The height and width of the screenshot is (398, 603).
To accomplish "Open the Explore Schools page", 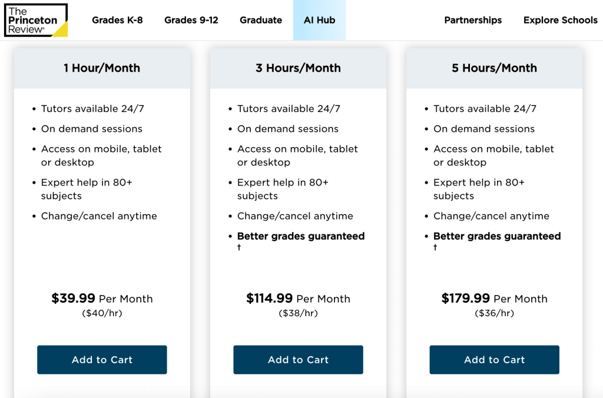I will click(x=560, y=20).
